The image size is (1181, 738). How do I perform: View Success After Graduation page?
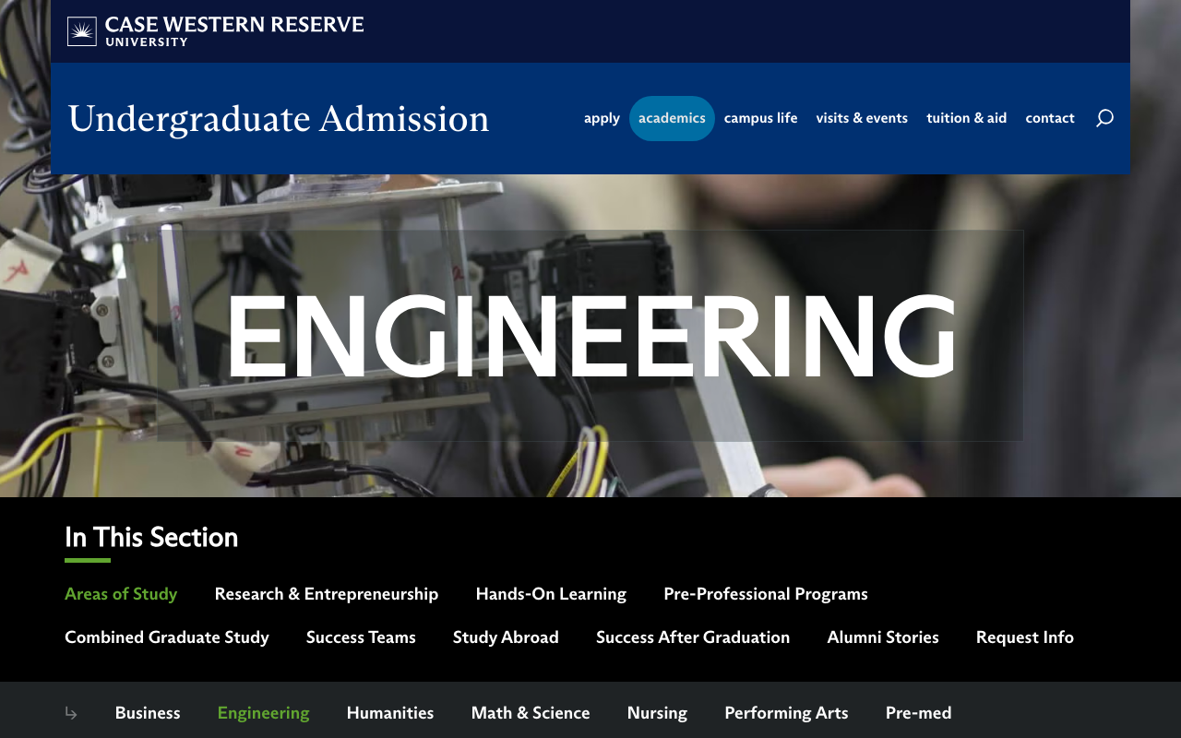tap(693, 637)
